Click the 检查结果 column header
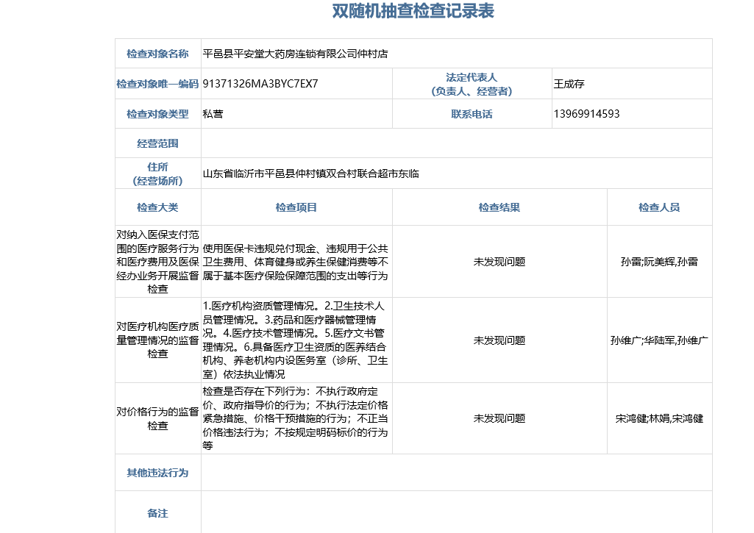754x533 pixels. (499, 207)
